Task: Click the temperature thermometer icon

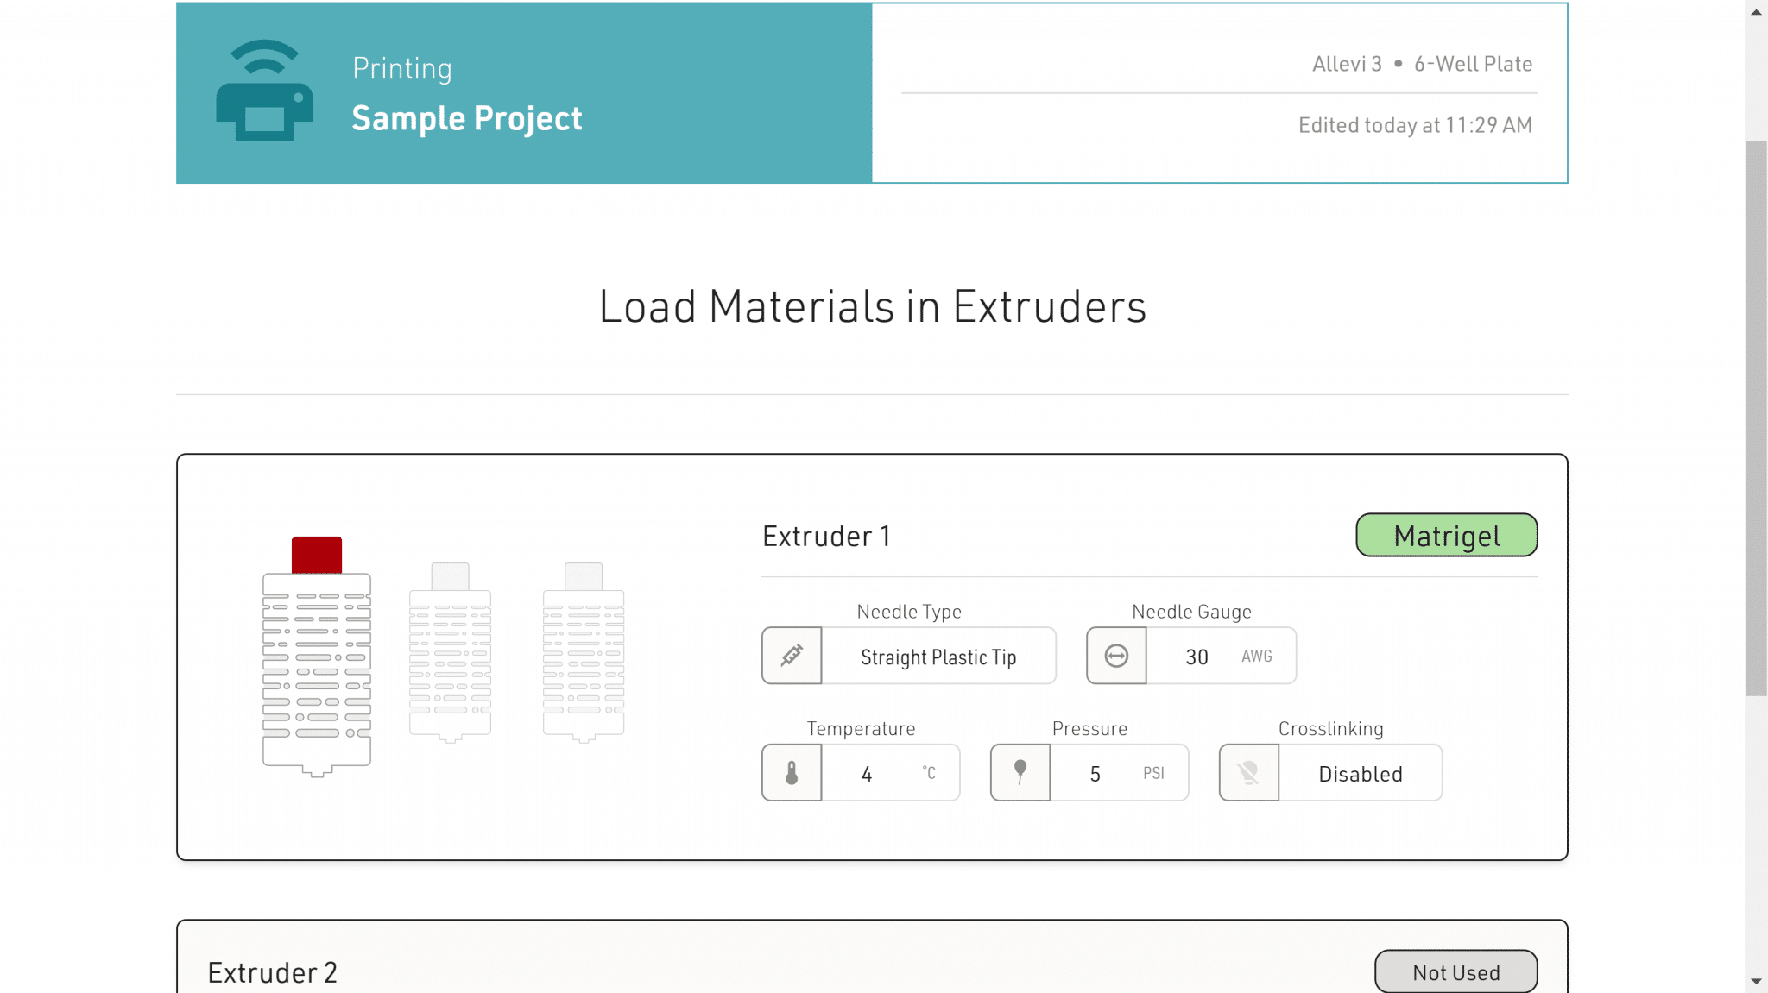Action: [792, 773]
